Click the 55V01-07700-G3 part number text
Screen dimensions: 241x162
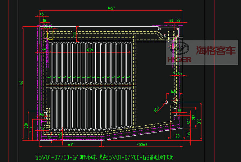(128, 157)
